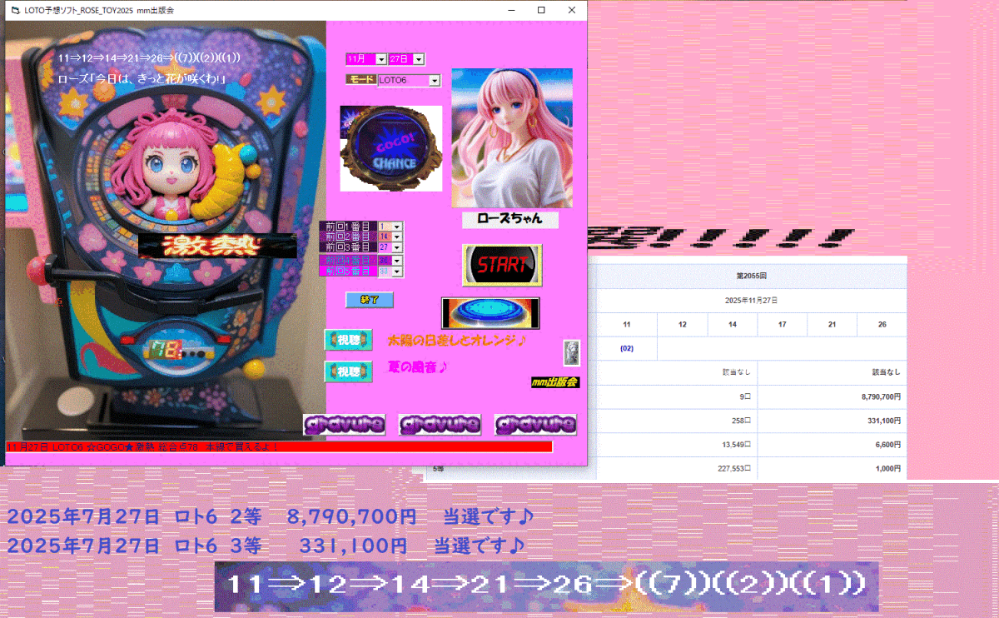
Task: Click the 5等 row label
Action: (x=439, y=470)
